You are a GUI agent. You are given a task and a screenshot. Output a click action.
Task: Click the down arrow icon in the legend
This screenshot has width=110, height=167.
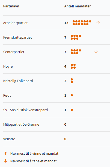click(x=5, y=161)
